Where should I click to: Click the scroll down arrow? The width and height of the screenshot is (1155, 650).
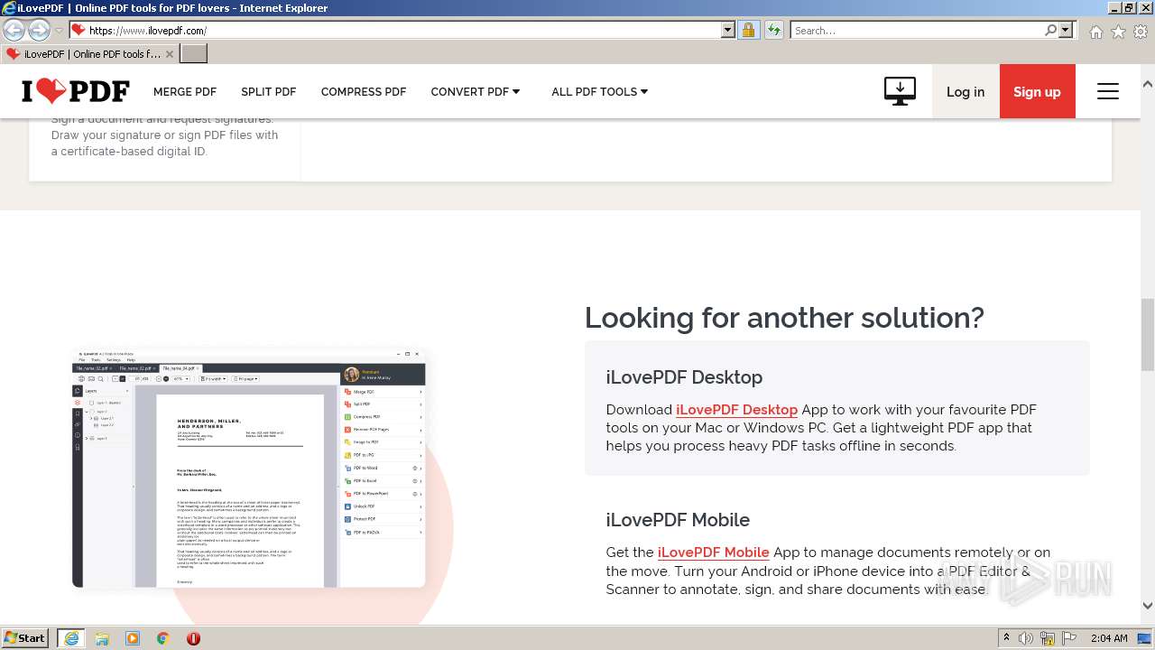1148,606
